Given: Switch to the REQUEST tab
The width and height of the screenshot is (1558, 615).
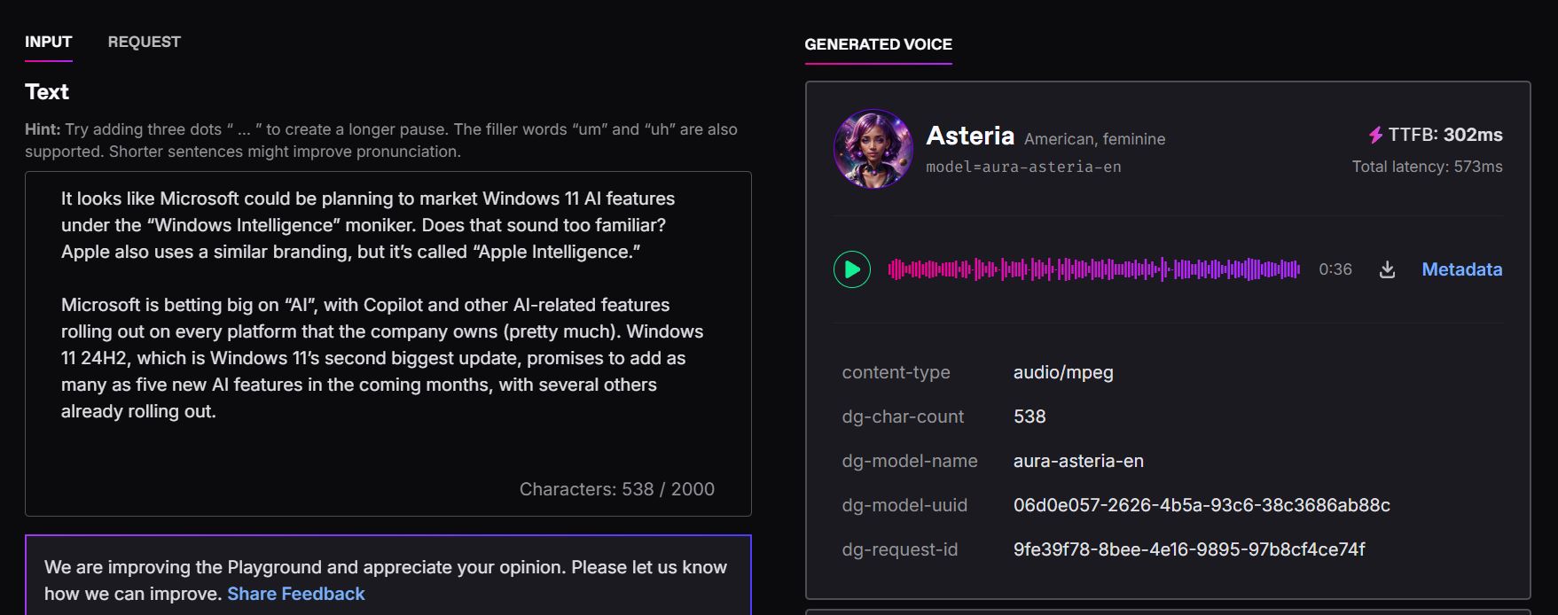Looking at the screenshot, I should (144, 42).
